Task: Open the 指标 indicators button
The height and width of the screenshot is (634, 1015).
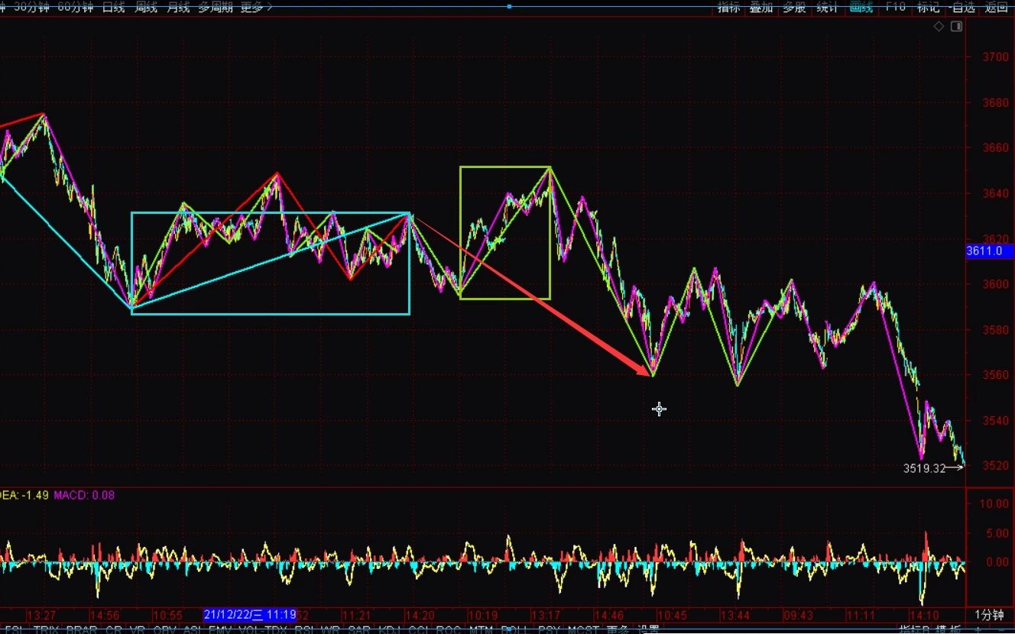Action: [x=728, y=7]
